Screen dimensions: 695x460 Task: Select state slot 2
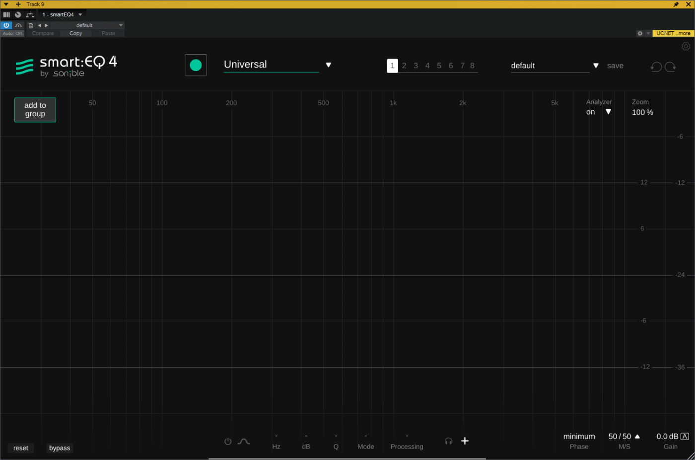[404, 66]
